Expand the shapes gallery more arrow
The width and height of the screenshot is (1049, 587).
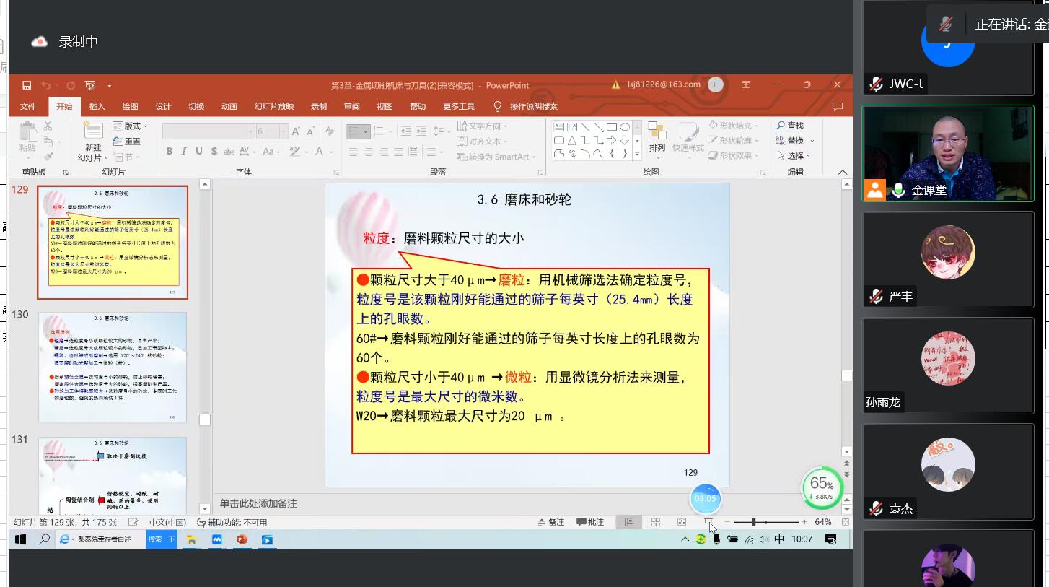[x=637, y=154]
